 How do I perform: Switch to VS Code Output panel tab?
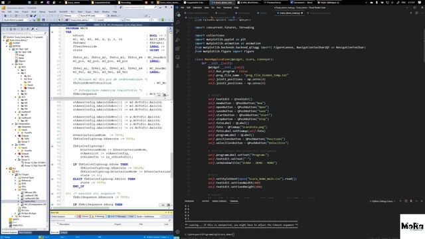coord(205,201)
